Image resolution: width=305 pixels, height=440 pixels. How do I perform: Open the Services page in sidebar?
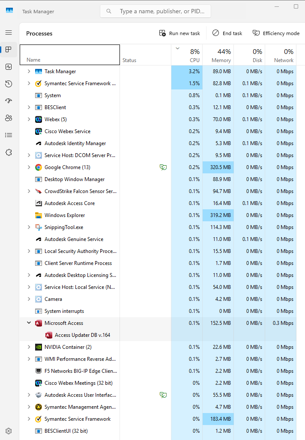[9, 152]
